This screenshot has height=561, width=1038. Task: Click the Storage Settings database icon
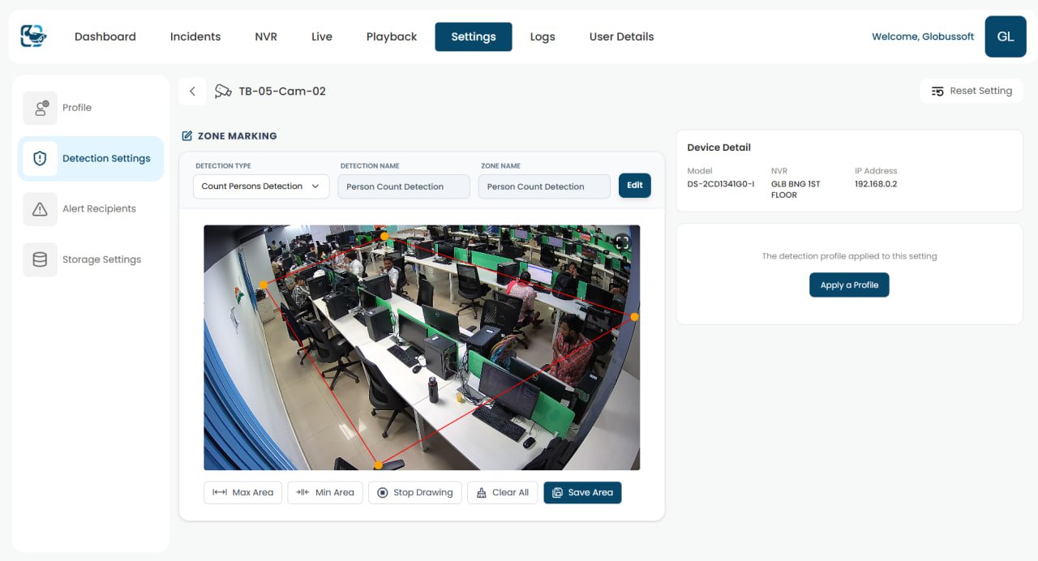tap(40, 259)
